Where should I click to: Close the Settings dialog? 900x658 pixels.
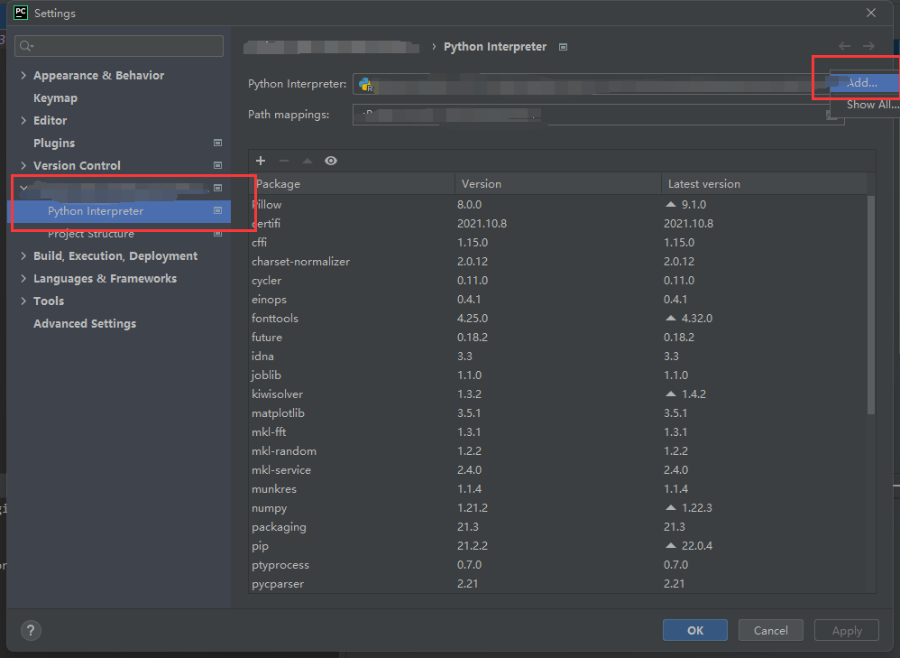(x=871, y=13)
